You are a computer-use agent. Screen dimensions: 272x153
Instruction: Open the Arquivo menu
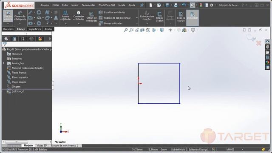tap(45, 5)
